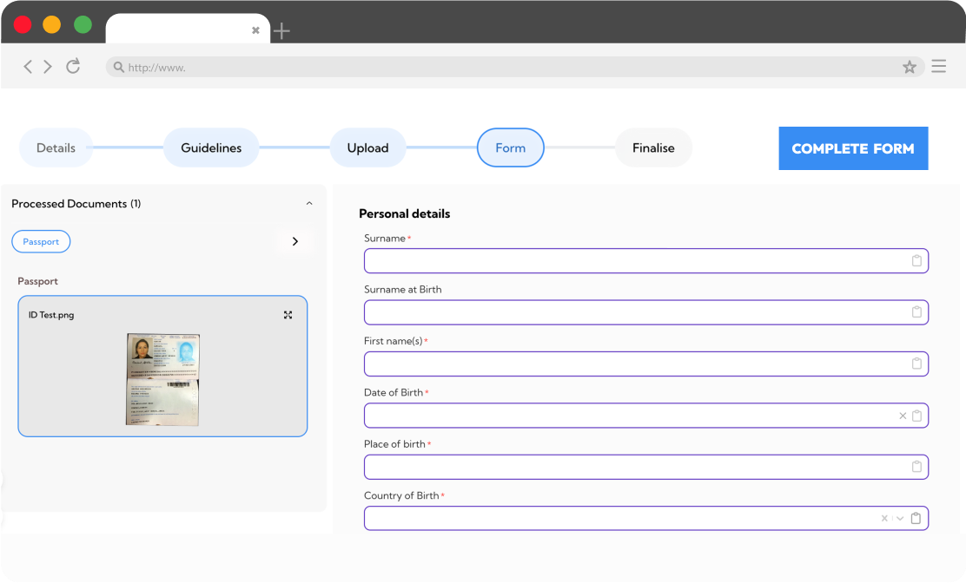
Task: Open a new browser tab
Action: pos(281,31)
